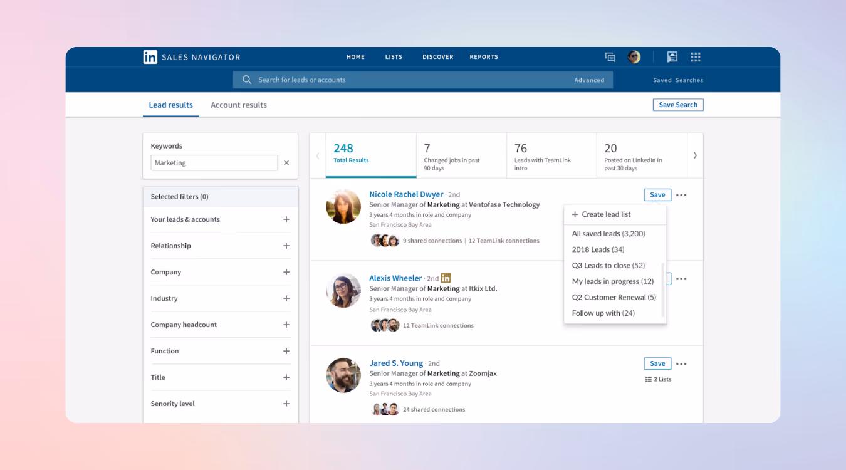
Task: Click the 2 Lists icon under Jared
Action: [648, 379]
